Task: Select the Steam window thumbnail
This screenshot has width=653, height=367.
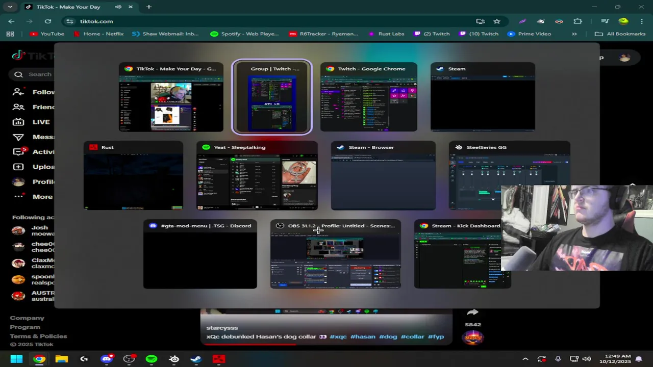Action: click(483, 97)
